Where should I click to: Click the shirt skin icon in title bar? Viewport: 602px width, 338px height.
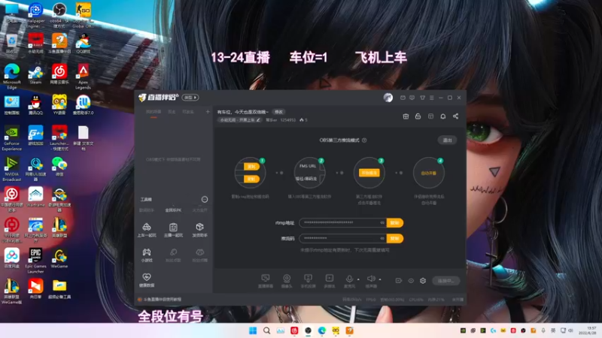(422, 98)
